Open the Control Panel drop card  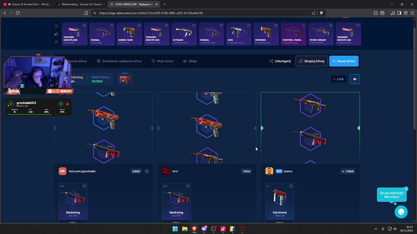click(x=293, y=34)
